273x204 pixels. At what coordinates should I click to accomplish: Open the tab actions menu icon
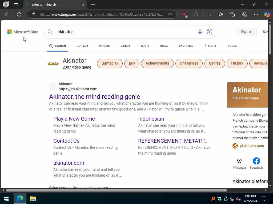point(16,5)
